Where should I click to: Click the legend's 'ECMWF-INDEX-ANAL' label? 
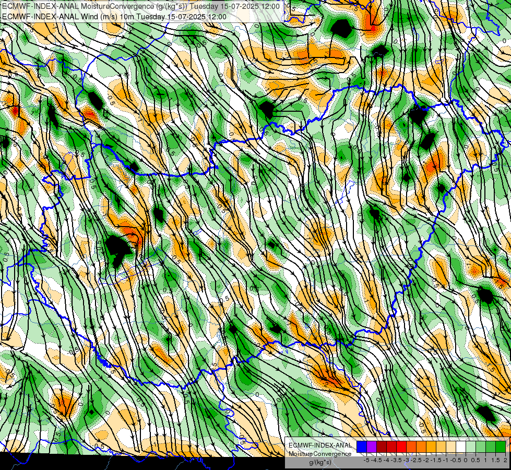coord(320,445)
